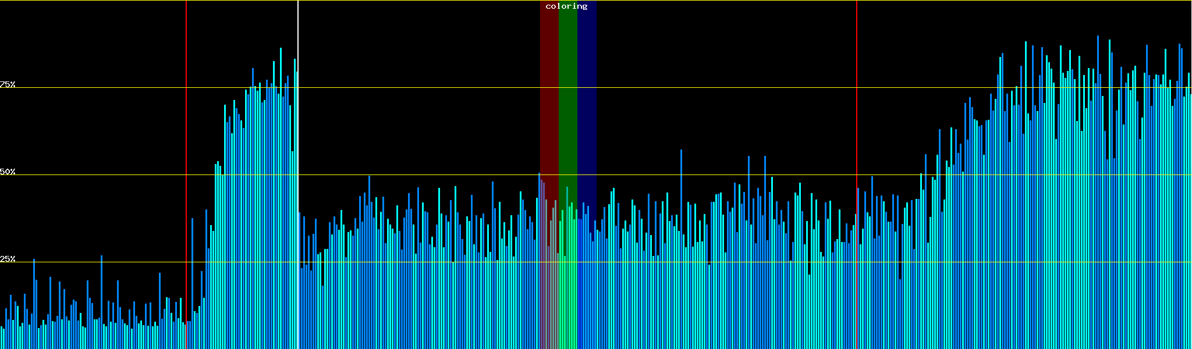Select the red coloring band
The width and height of the screenshot is (1192, 349).
point(549,87)
